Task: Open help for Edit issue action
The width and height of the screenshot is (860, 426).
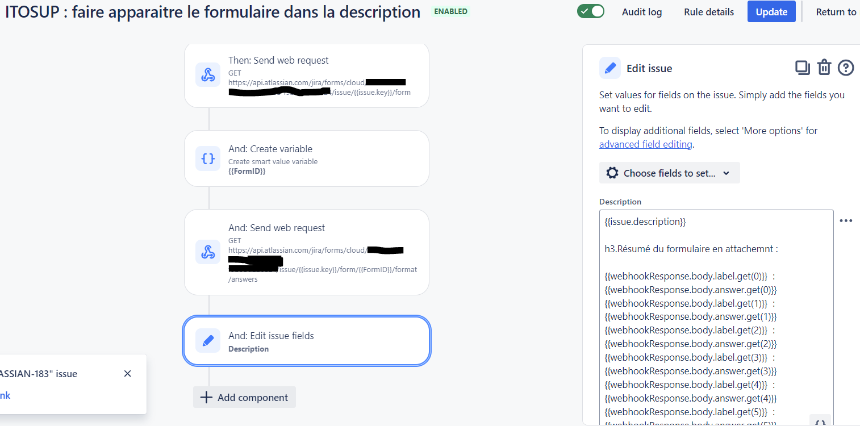Action: tap(846, 68)
